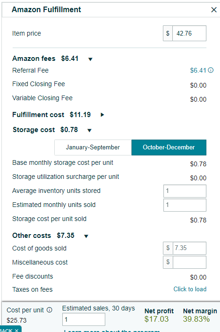Click the Cost per unit info icon
Screen dimensions: 220x332
[49, 310]
